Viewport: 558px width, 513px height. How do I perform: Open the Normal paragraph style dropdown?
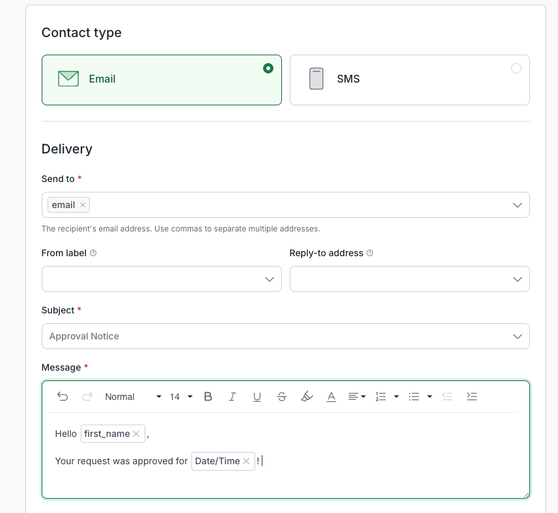[133, 397]
